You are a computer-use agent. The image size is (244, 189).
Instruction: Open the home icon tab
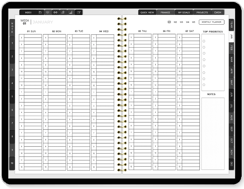[x=40, y=12]
